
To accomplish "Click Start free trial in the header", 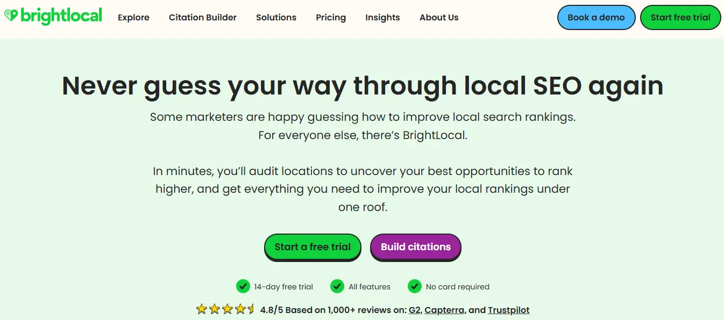I will (x=680, y=17).
